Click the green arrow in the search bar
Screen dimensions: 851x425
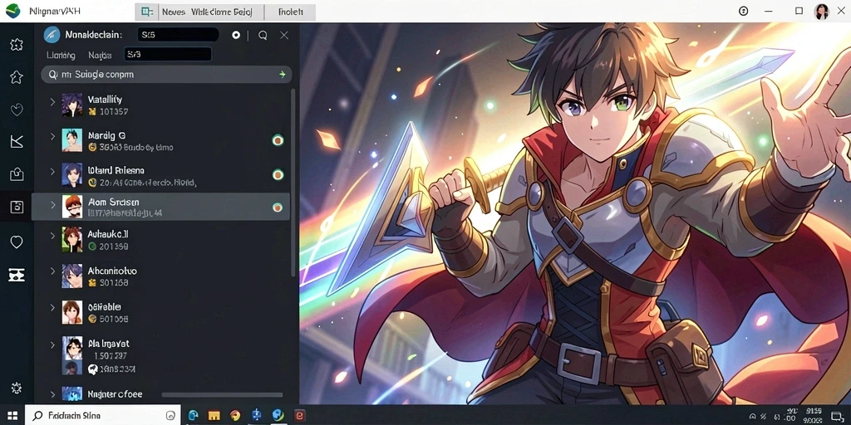283,74
